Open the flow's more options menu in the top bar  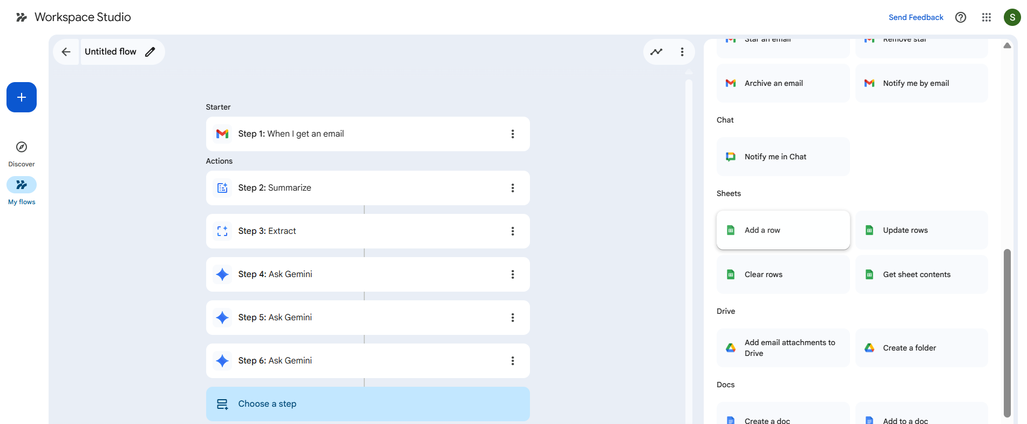point(682,52)
